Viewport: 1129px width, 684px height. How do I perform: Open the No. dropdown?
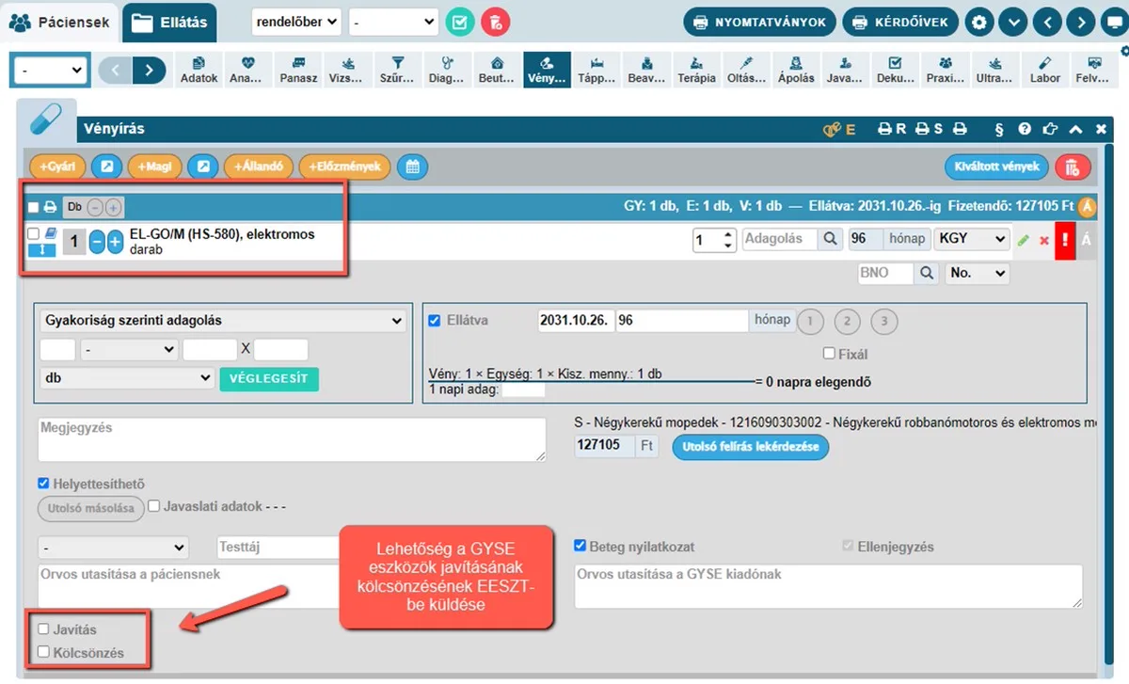point(978,273)
